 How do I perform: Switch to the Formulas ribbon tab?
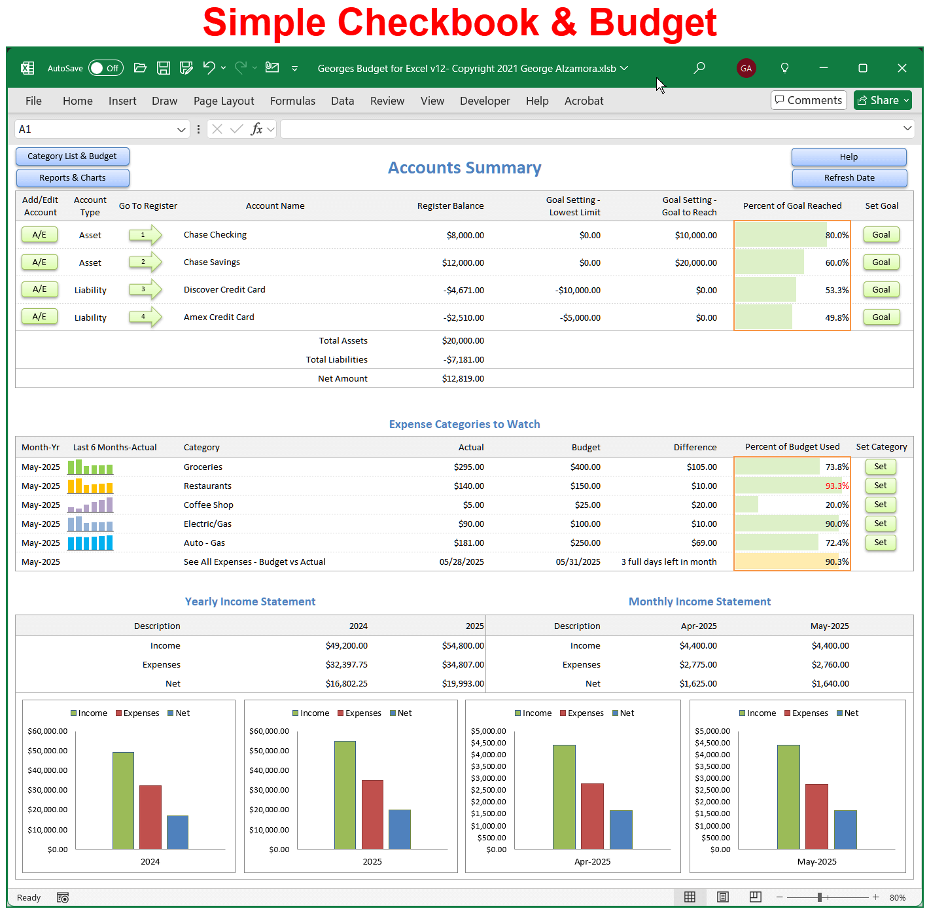tap(292, 101)
